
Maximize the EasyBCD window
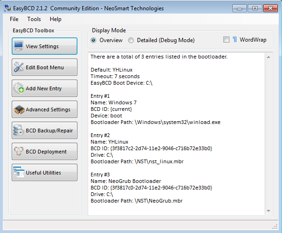point(255,8)
